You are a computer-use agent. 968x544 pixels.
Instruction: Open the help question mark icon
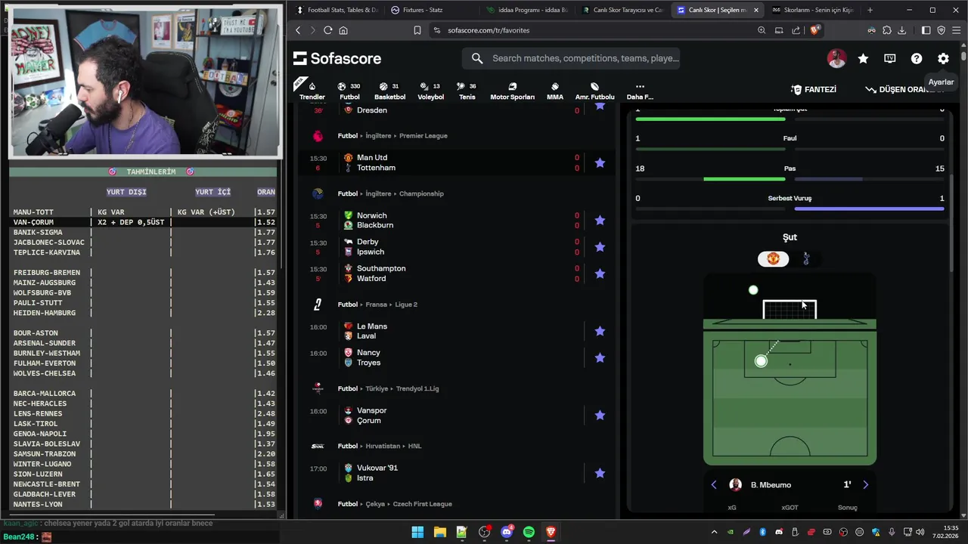click(917, 58)
